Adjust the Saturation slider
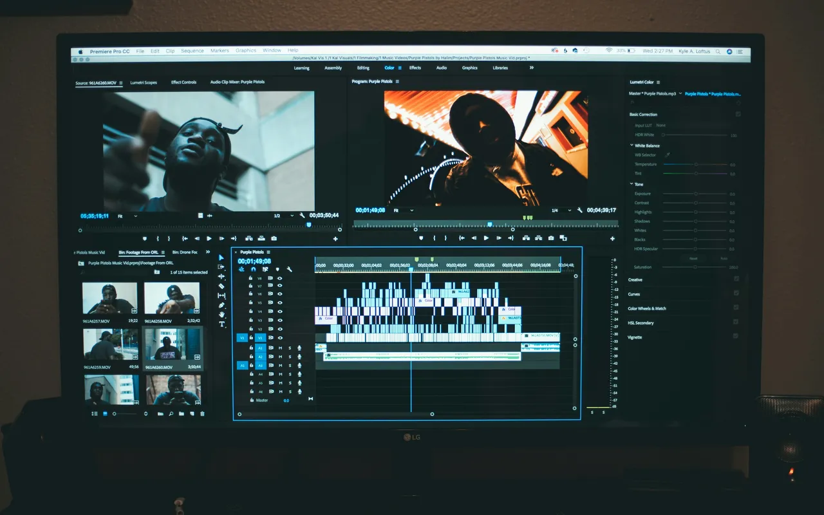This screenshot has height=515, width=824. (x=695, y=267)
